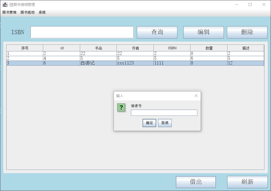Image resolution: width=271 pixels, height=191 pixels.
Task: Open the 图书管理 menu
Action: click(9, 12)
